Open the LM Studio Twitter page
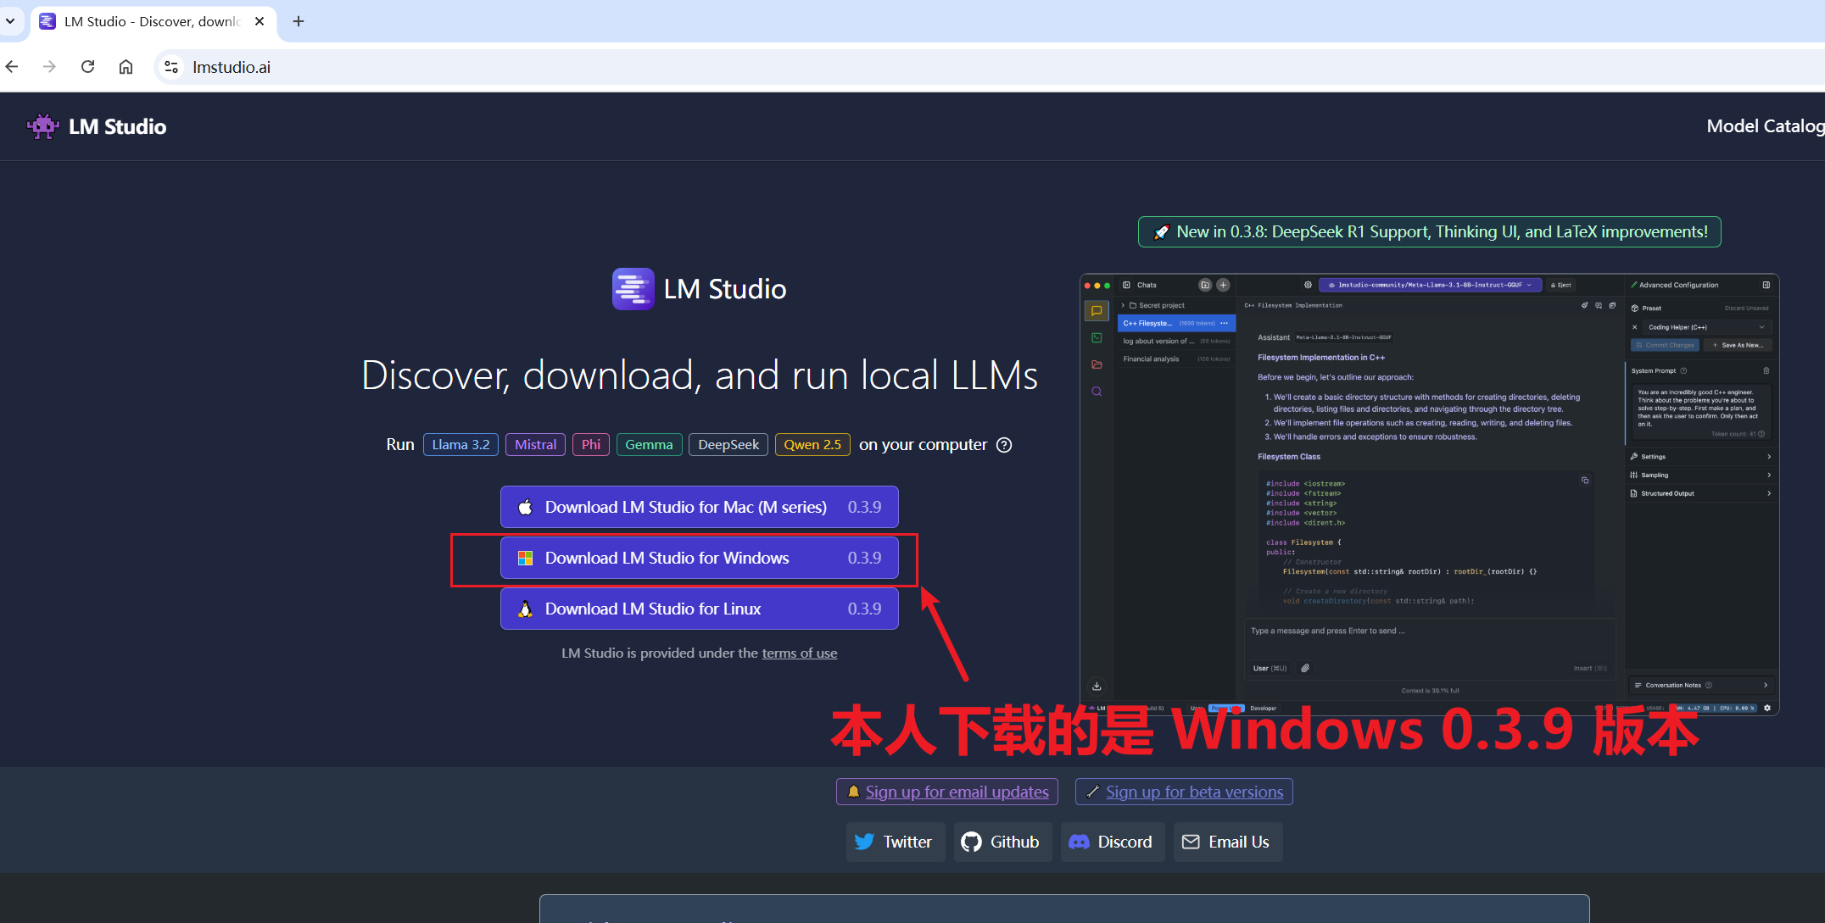1825x923 pixels. click(x=896, y=842)
